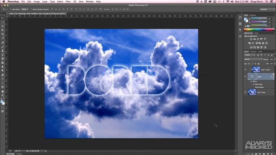This screenshot has height=155, width=276.
Task: Open the Auto-Select Group dropdown
Action: (x=25, y=9)
